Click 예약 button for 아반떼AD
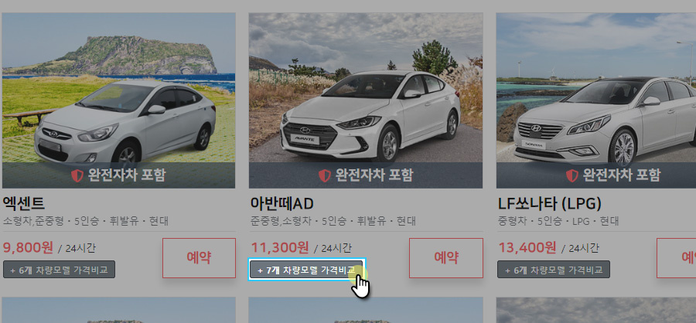The height and width of the screenshot is (323, 696). 446,258
